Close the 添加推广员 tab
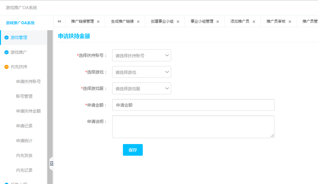 point(254,22)
